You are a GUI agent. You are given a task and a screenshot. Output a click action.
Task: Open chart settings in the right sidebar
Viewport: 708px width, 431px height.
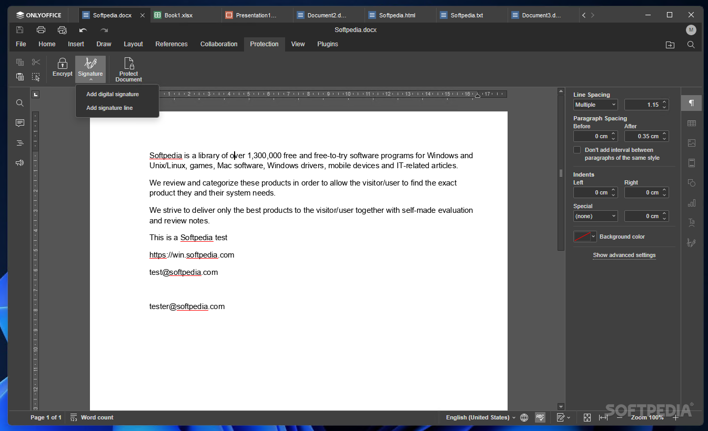[692, 203]
